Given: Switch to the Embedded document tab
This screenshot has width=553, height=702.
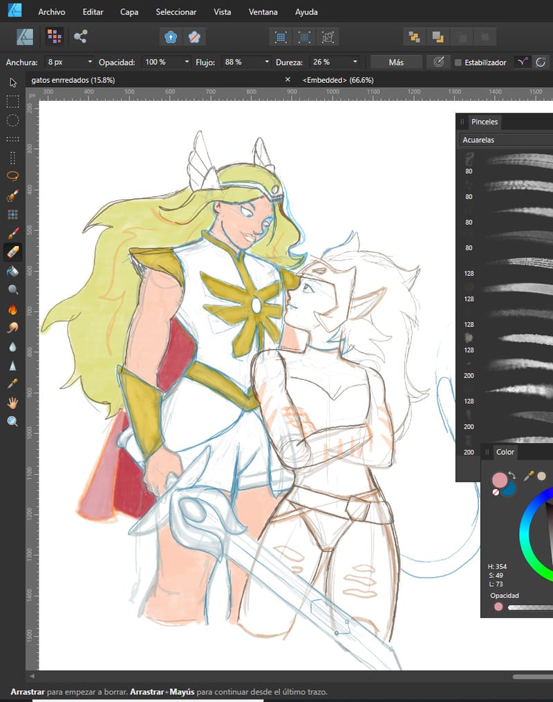Looking at the screenshot, I should pyautogui.click(x=338, y=80).
